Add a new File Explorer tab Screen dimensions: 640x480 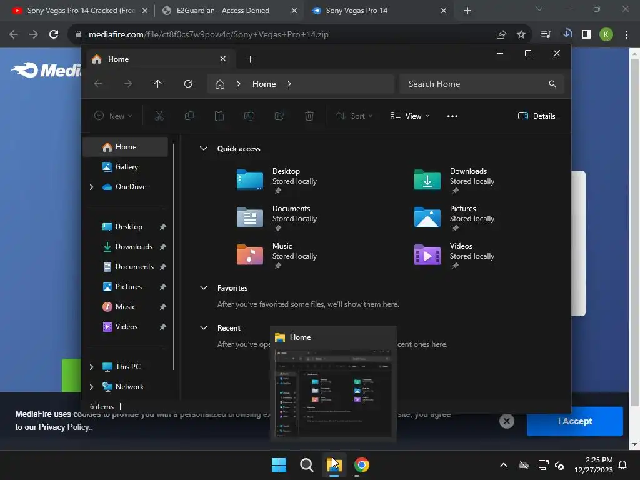pyautogui.click(x=250, y=59)
